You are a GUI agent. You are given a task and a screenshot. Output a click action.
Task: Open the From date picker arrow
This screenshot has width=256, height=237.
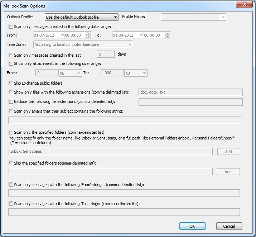pos(62,35)
